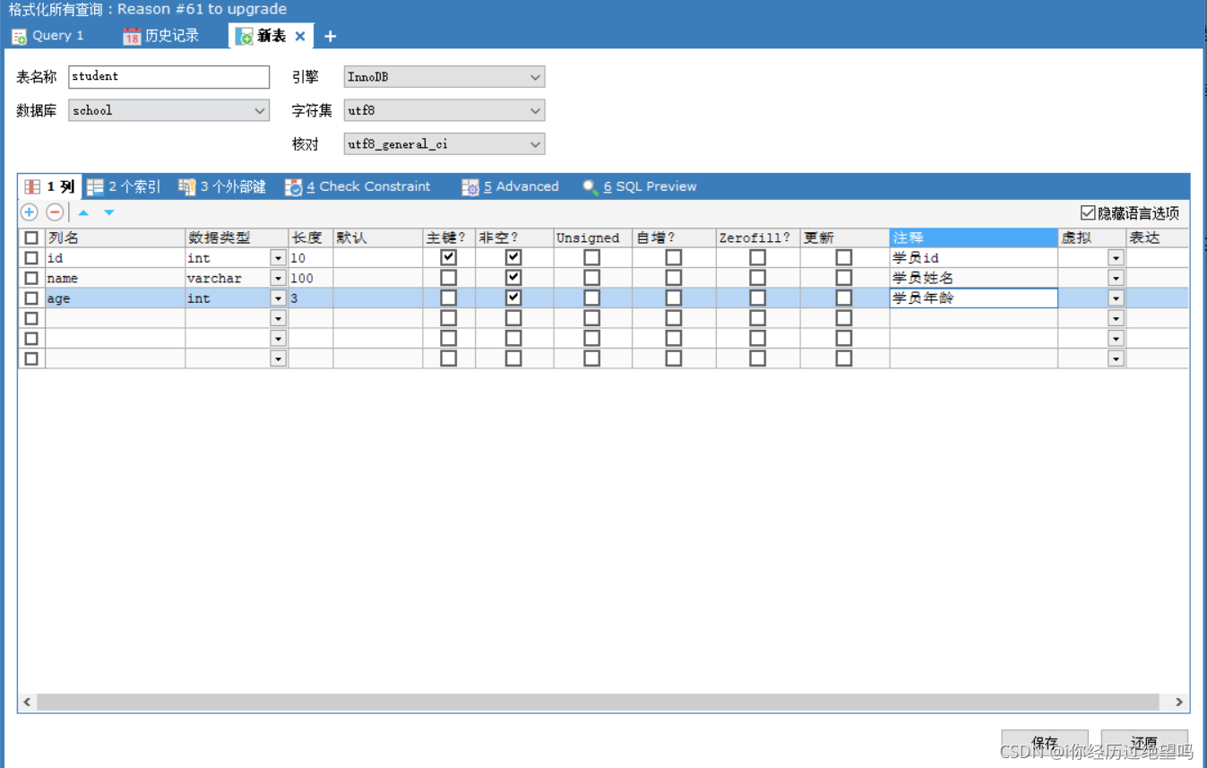
Task: Move column up with the up arrow icon
Action: coord(83,212)
